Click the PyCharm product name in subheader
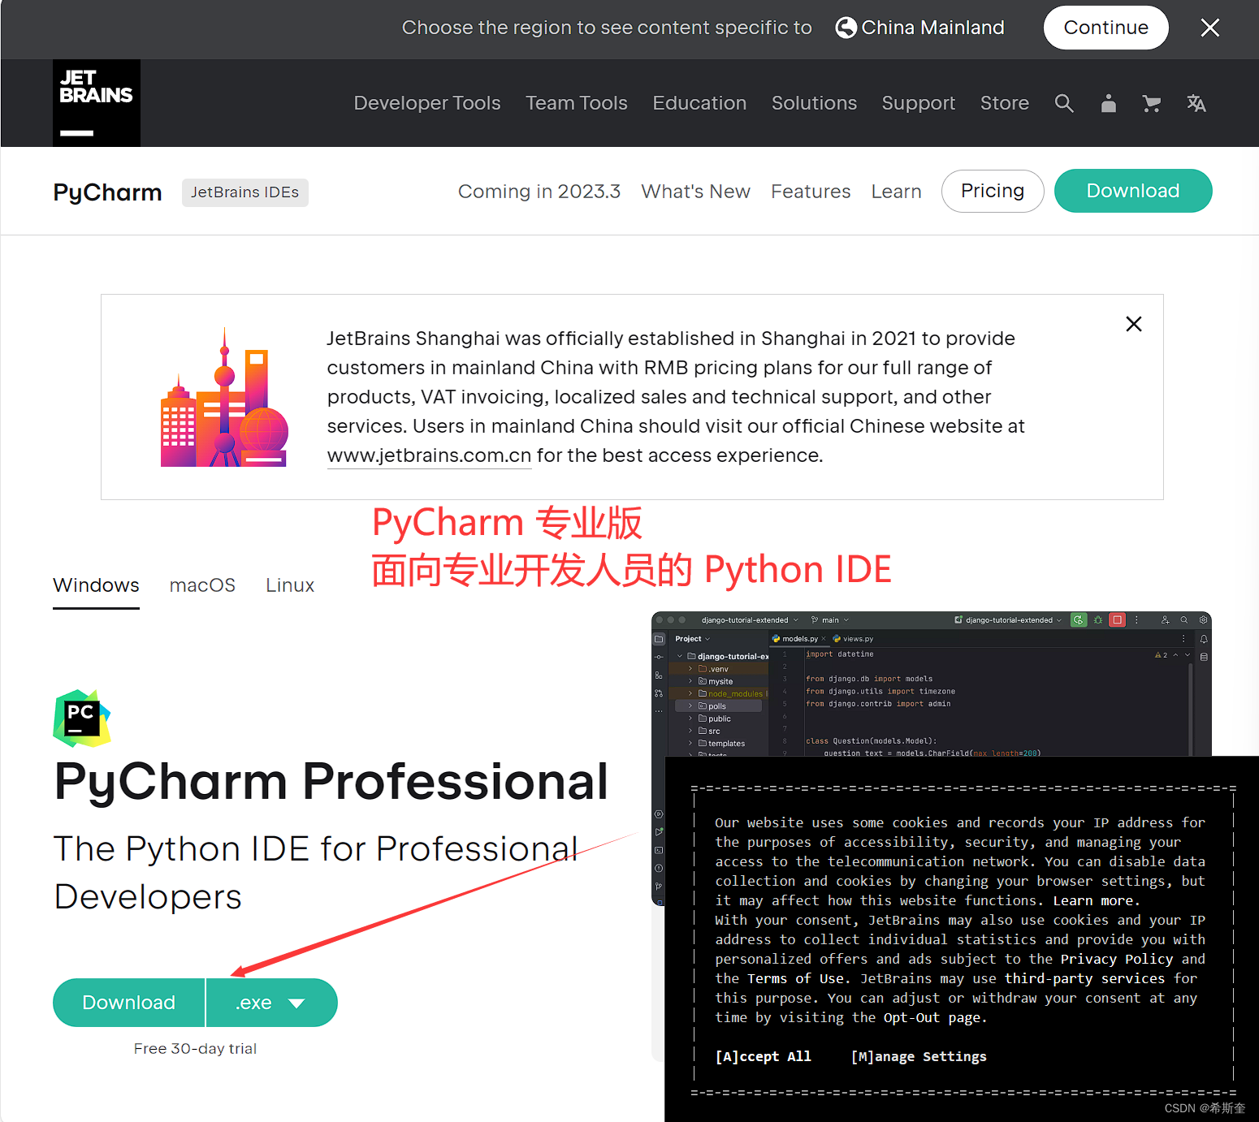 (107, 192)
